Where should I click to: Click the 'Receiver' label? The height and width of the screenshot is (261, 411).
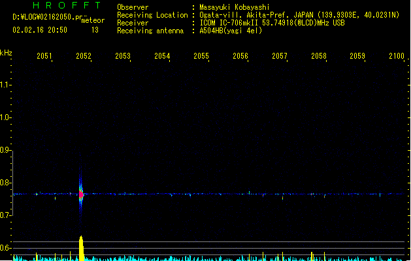[133, 23]
